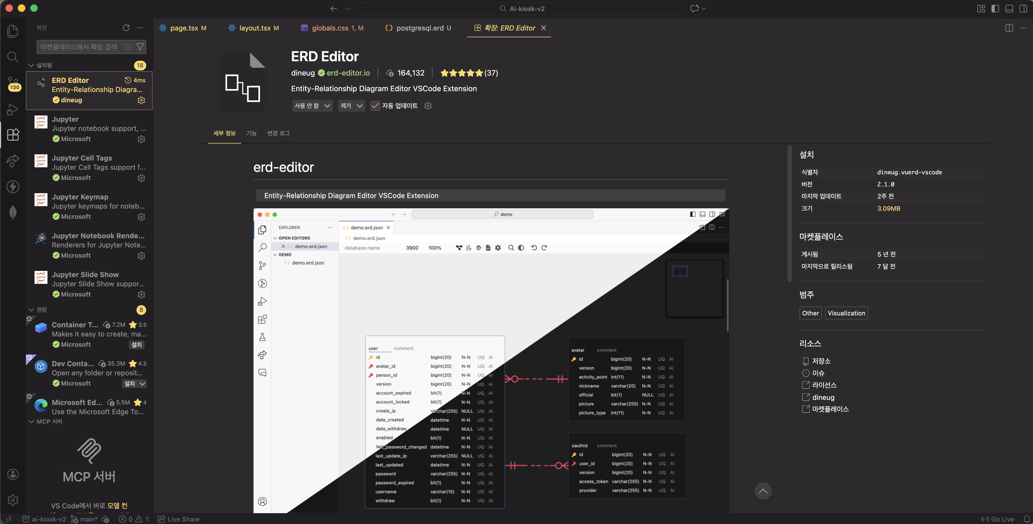Open extensions view more actions menu
This screenshot has height=524, width=1033.
click(140, 28)
